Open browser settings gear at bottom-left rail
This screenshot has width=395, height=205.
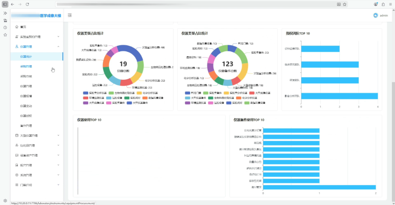[x=5, y=201]
